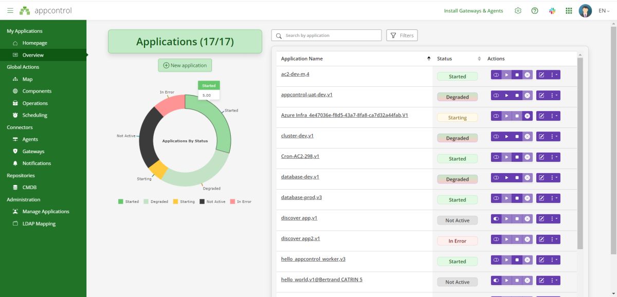Go to Homepage in sidebar

tap(34, 43)
